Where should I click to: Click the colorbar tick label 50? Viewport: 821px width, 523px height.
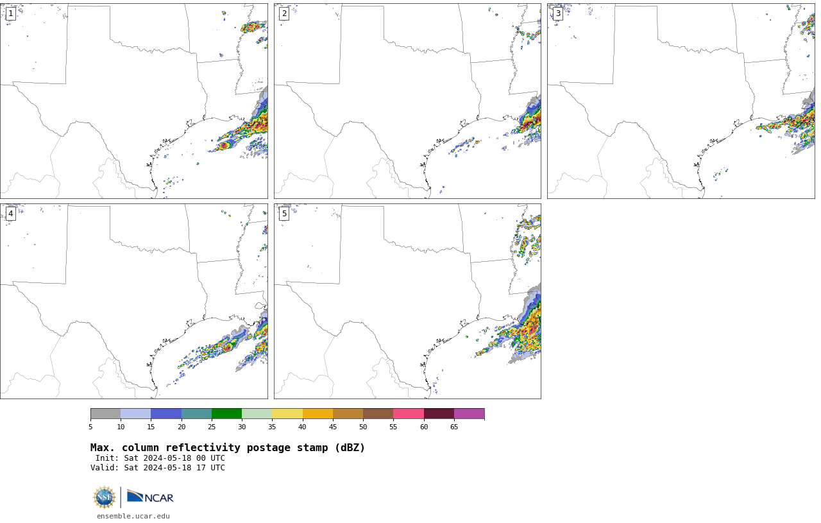point(363,427)
